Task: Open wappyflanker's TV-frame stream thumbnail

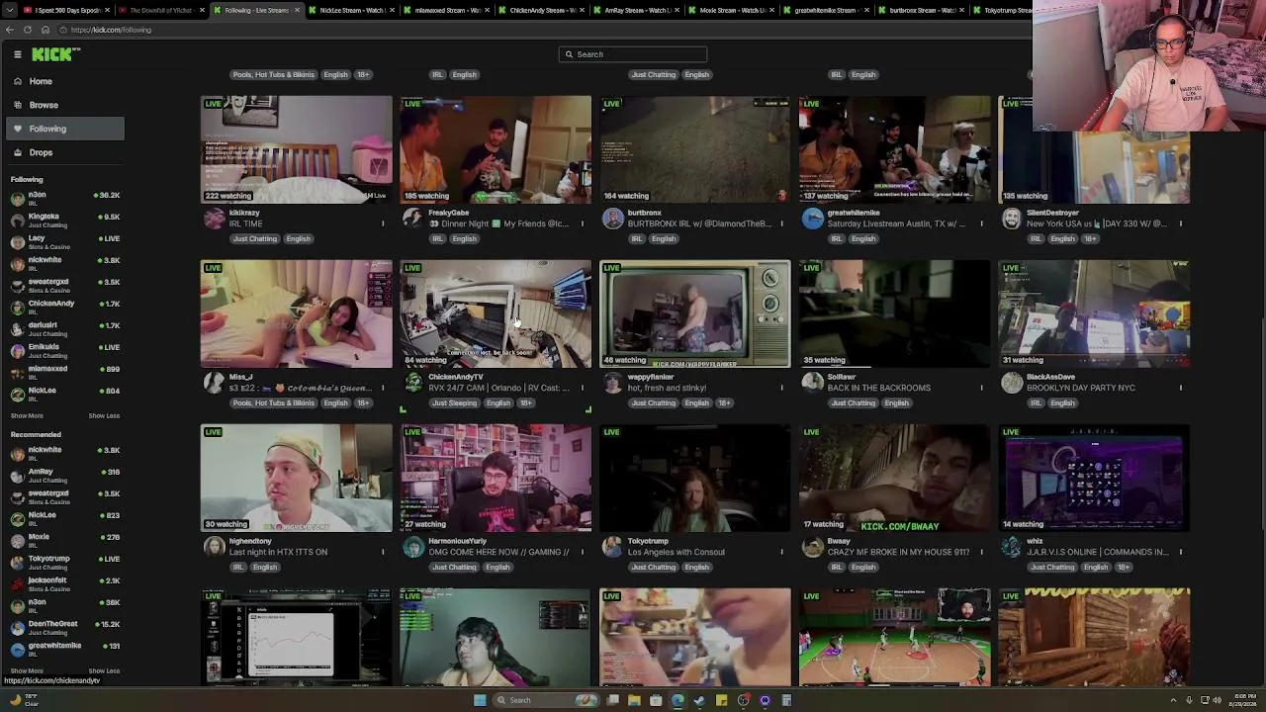Action: (694, 313)
